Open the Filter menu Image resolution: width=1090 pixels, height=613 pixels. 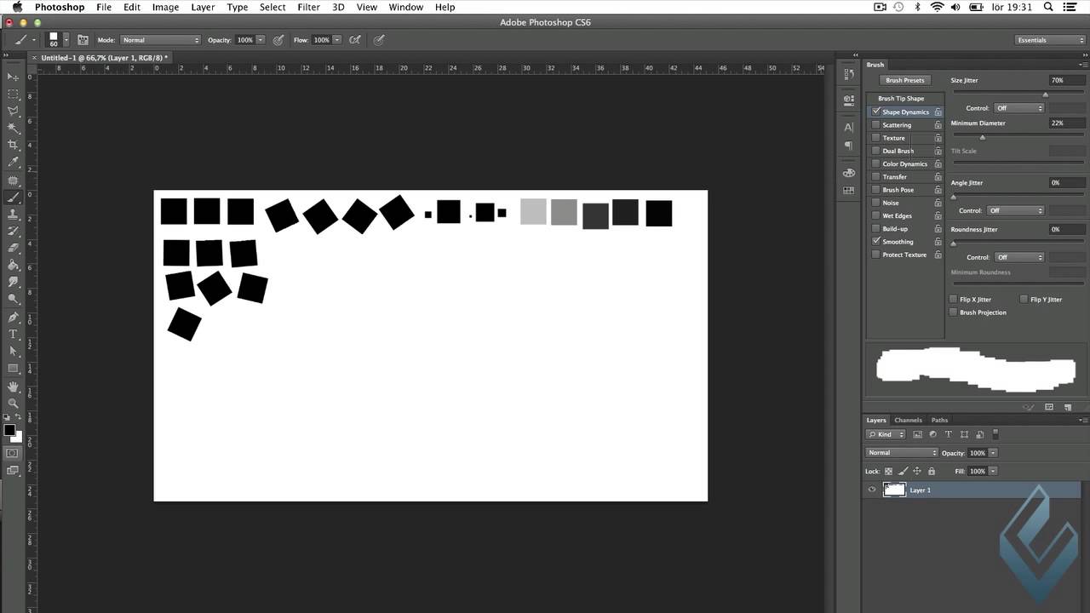[308, 7]
